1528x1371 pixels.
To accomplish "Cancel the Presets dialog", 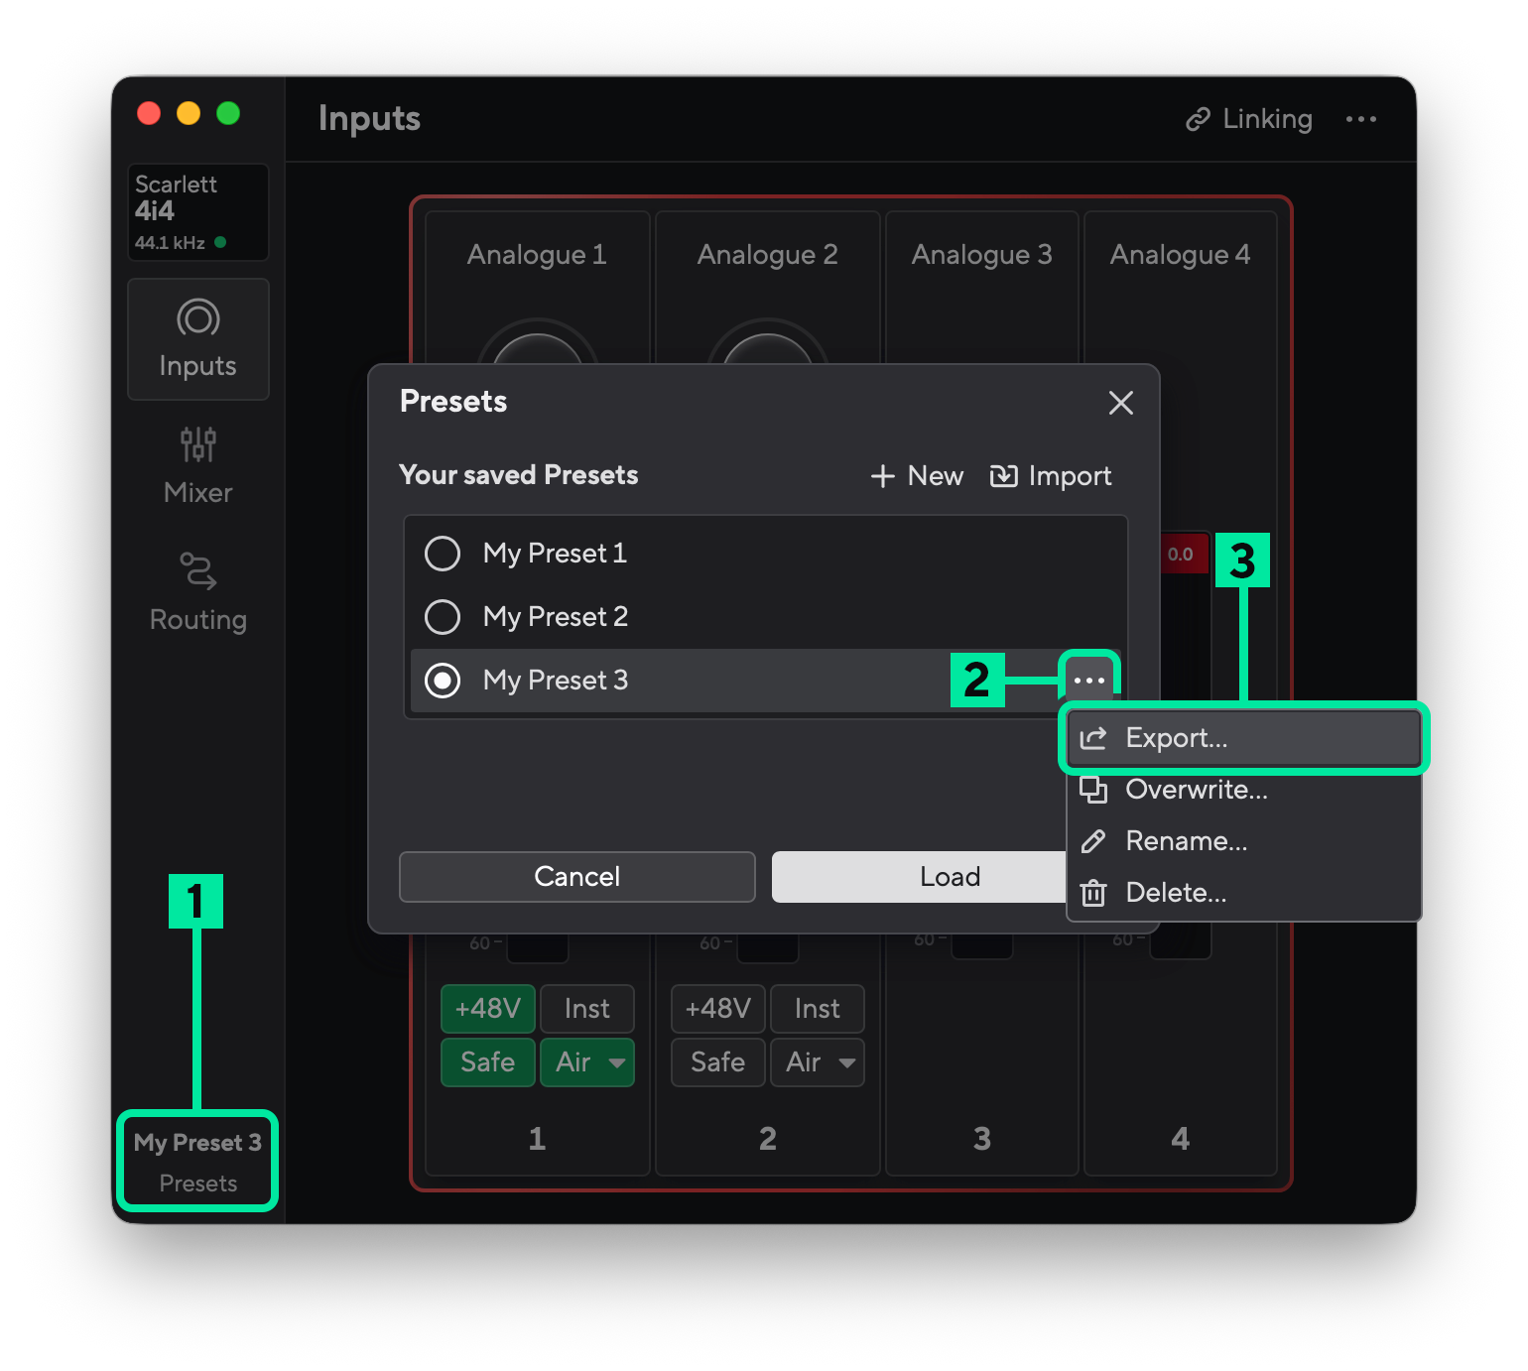I will click(577, 877).
